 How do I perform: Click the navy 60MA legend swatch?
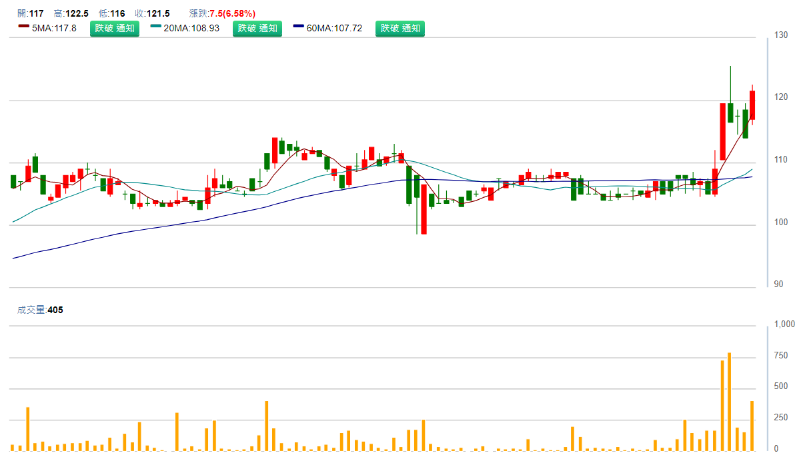point(299,28)
